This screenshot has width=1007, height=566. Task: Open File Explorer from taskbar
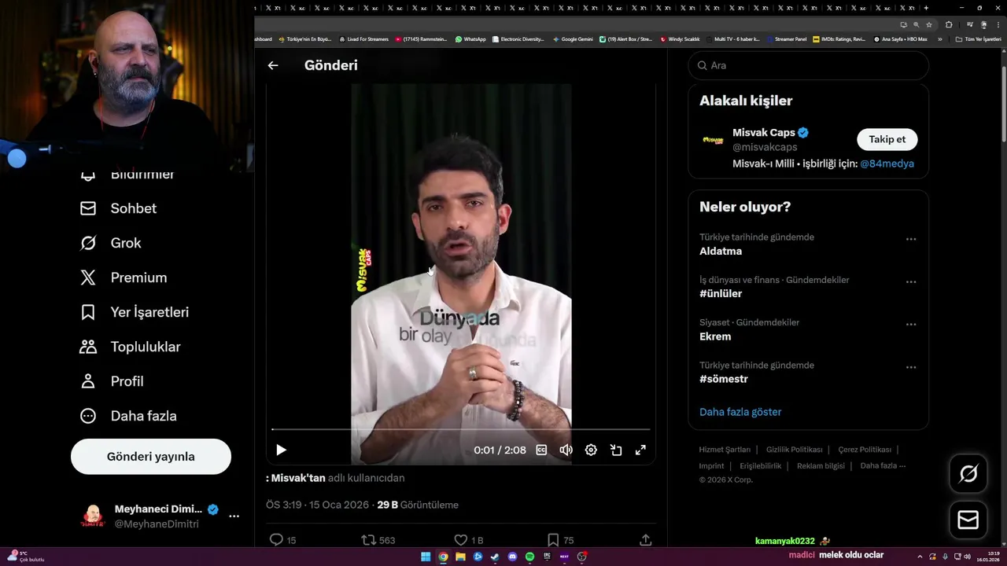coord(460,557)
